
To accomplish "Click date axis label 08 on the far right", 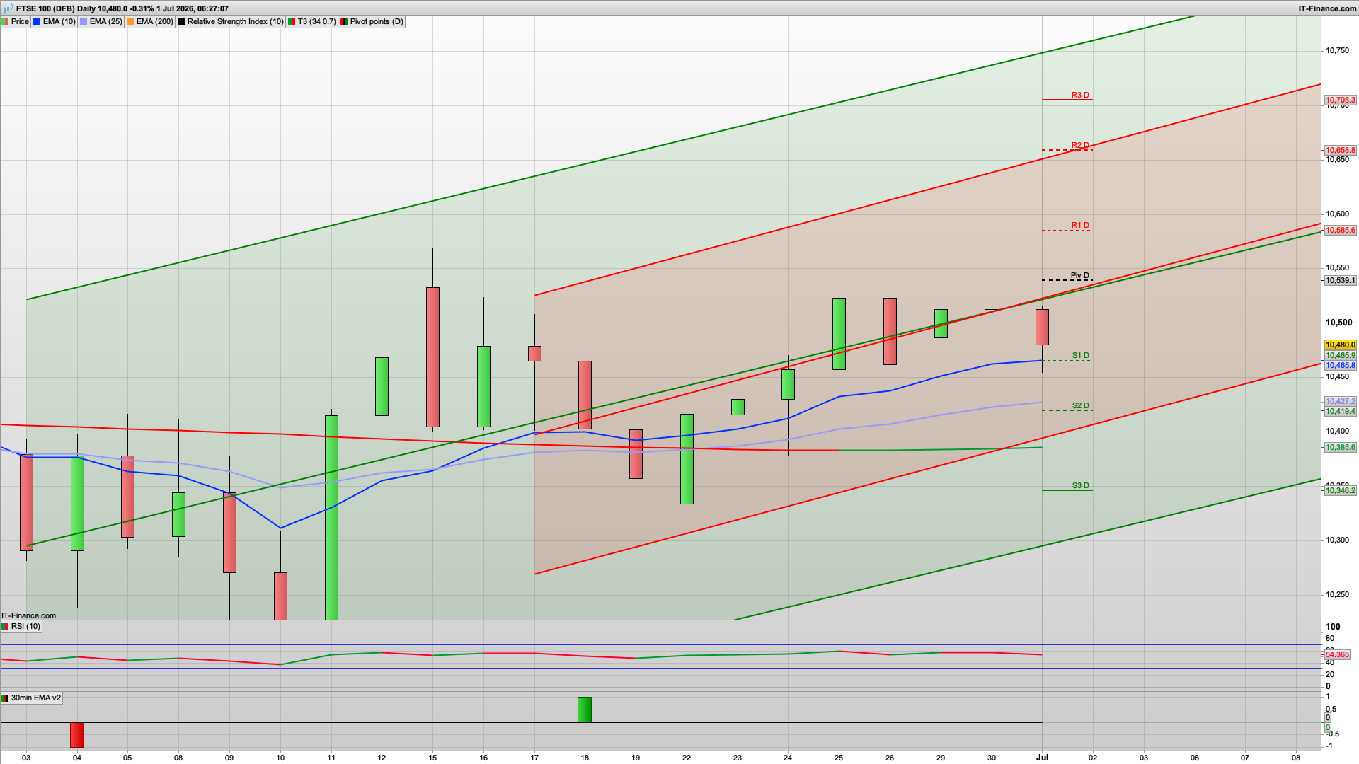I will (x=1296, y=758).
